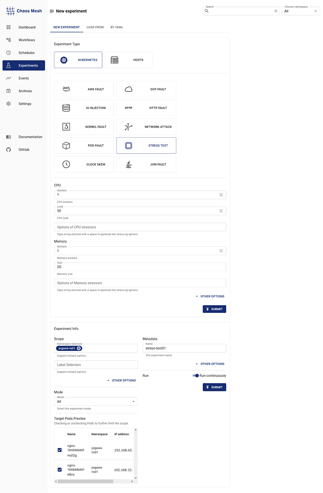Image resolution: width=323 pixels, height=493 pixels.
Task: Click the Pod Fault cube icon
Action: pos(66,145)
